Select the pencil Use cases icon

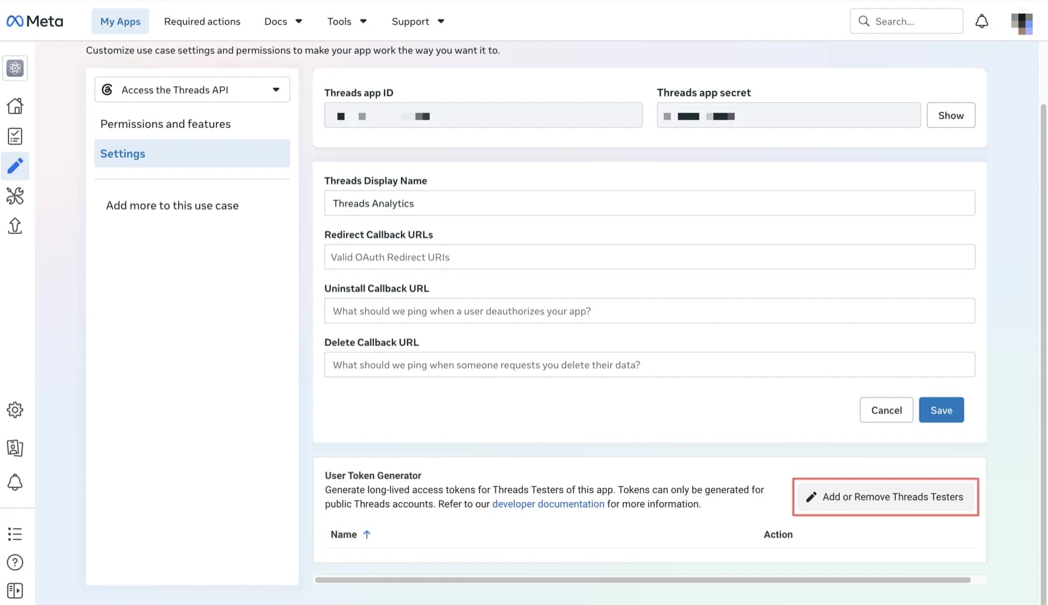15,166
